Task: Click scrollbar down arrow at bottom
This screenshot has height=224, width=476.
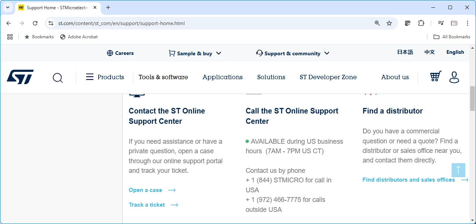Action: pyautogui.click(x=472, y=220)
